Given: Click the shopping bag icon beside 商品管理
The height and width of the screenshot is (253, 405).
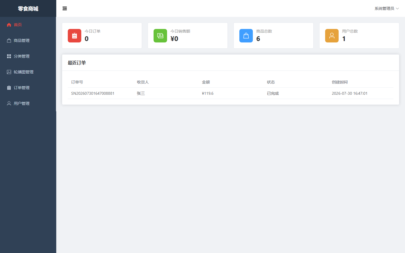Looking at the screenshot, I should pyautogui.click(x=9, y=40).
